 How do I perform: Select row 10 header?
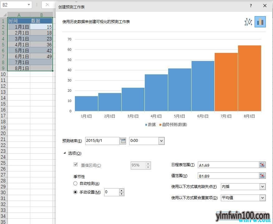tap(3, 74)
